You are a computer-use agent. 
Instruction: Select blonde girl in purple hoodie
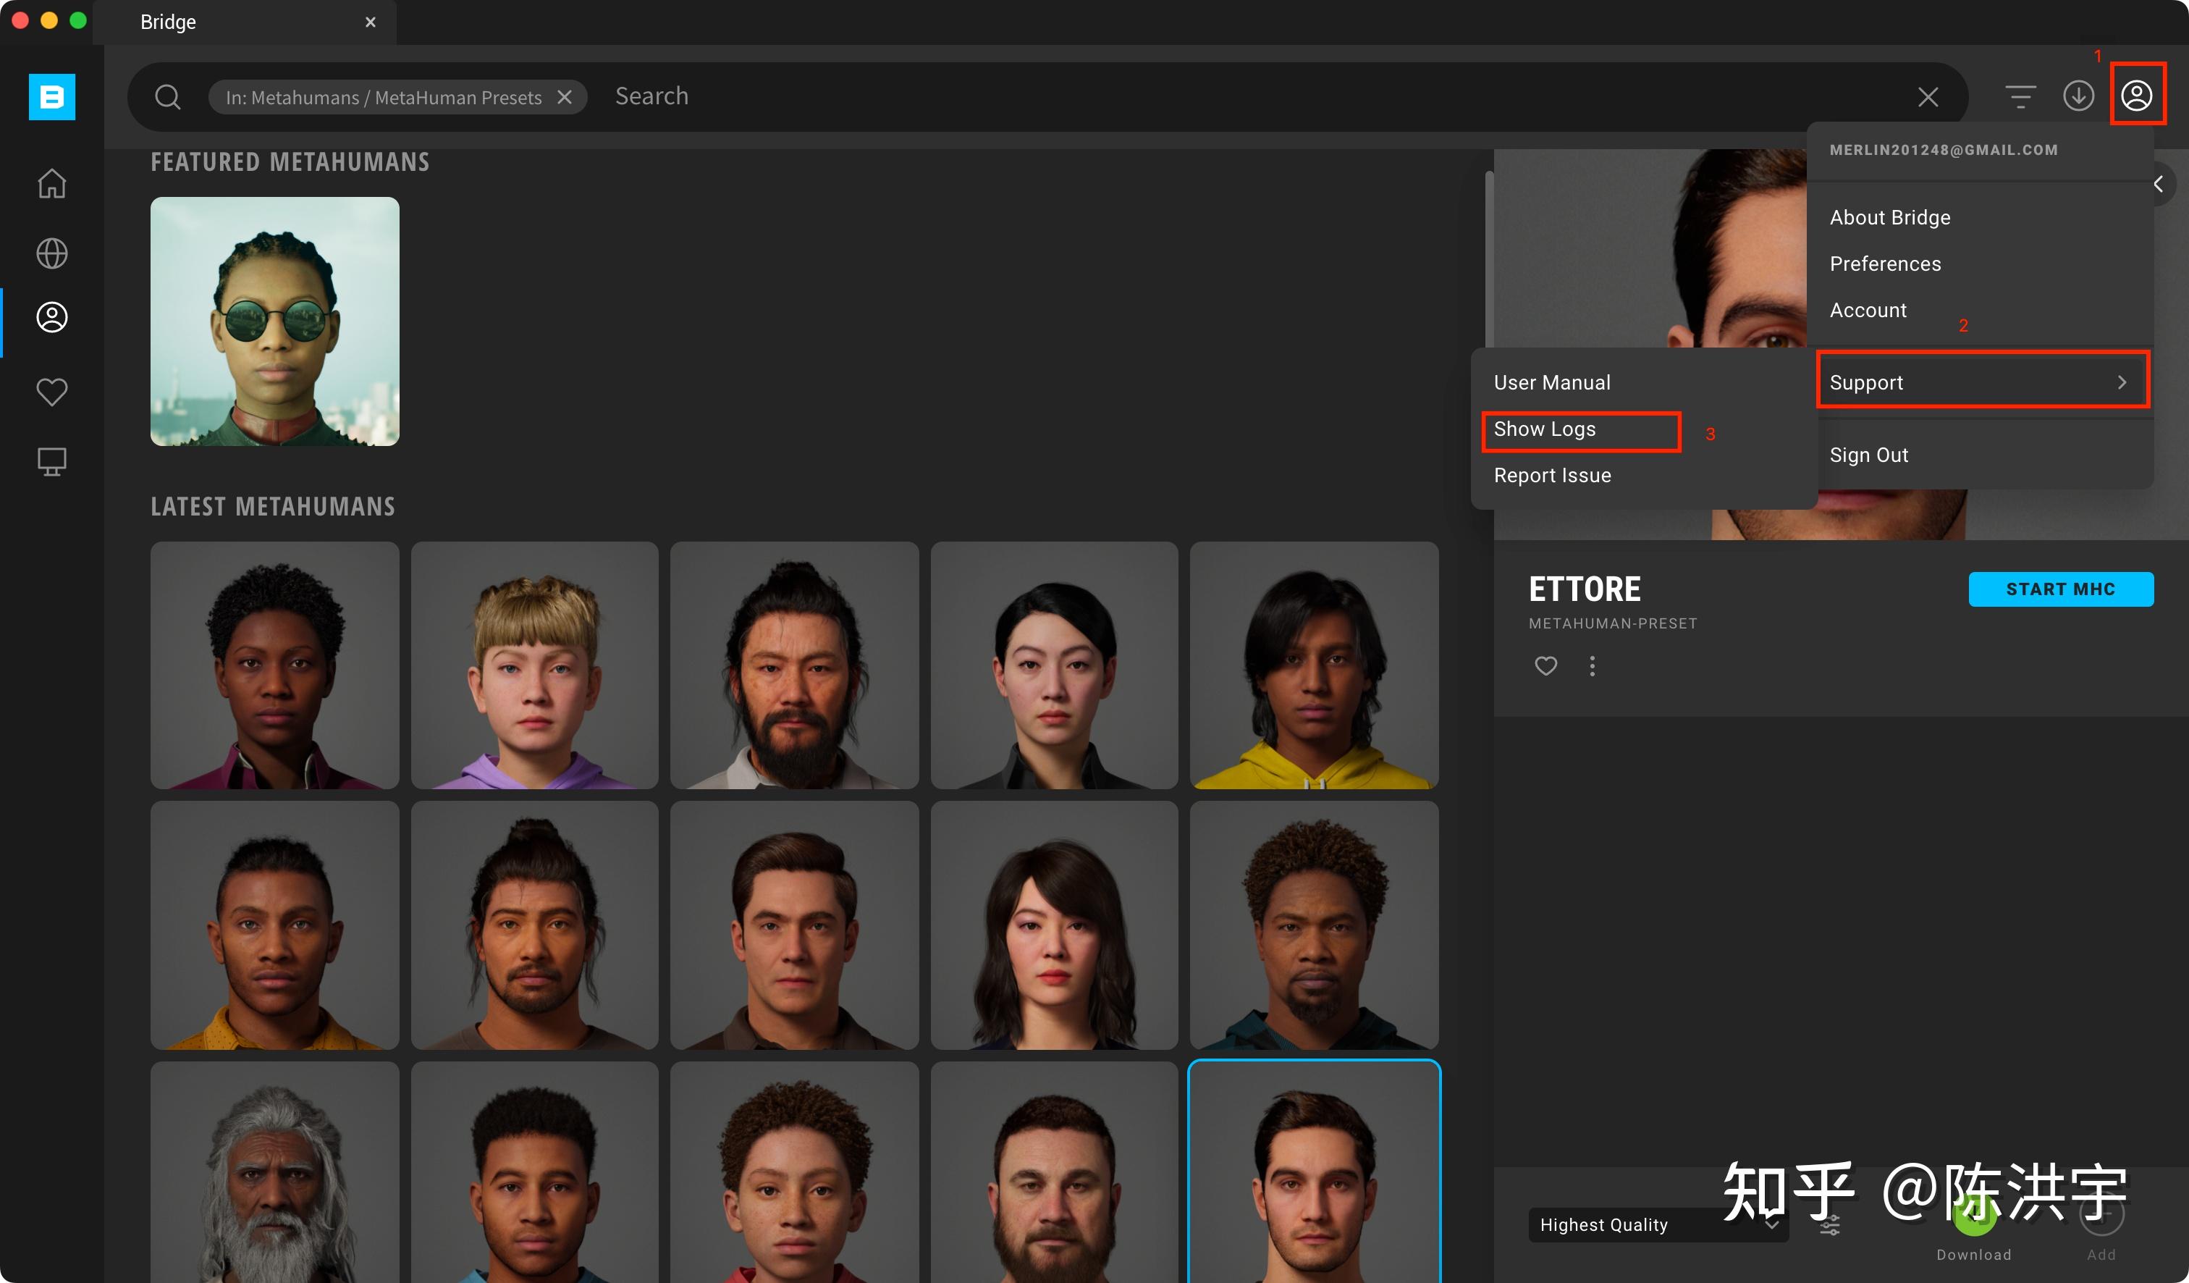(534, 665)
